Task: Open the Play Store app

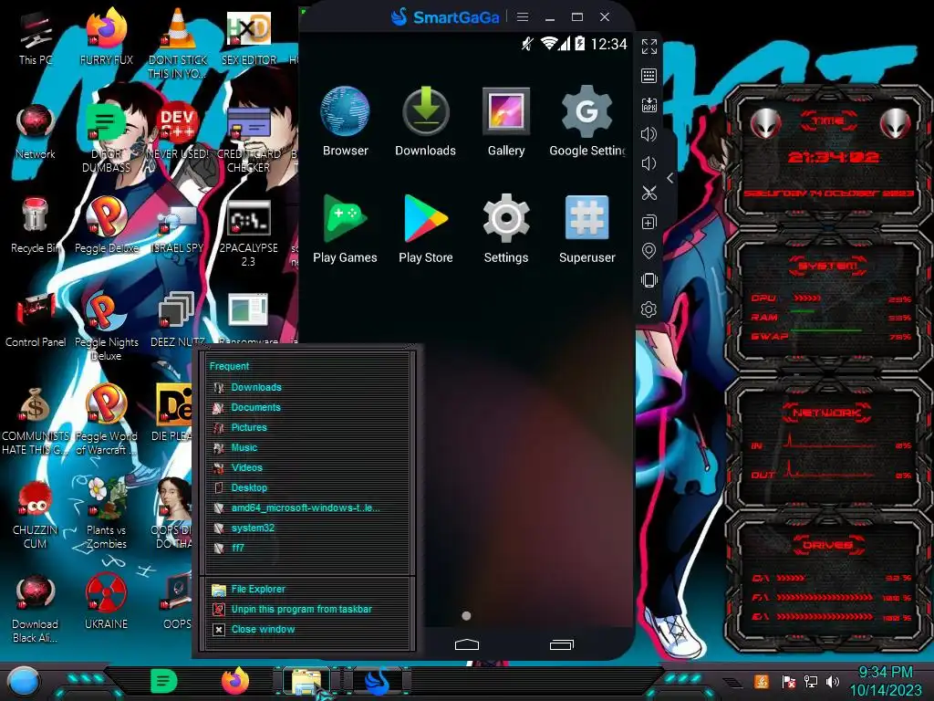Action: 425,228
